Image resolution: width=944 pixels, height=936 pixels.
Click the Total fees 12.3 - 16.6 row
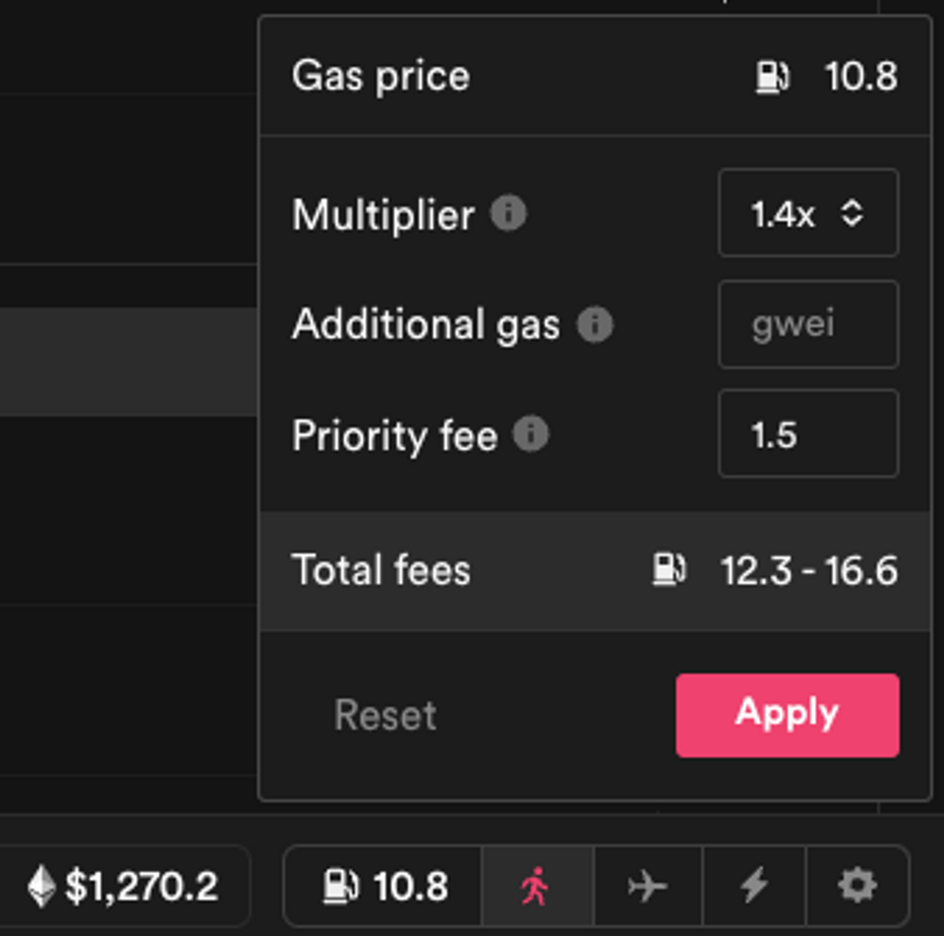pyautogui.click(x=595, y=571)
